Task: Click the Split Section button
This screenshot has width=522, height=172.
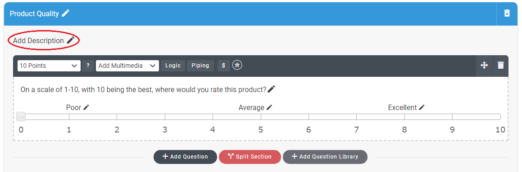Action: coord(250,157)
